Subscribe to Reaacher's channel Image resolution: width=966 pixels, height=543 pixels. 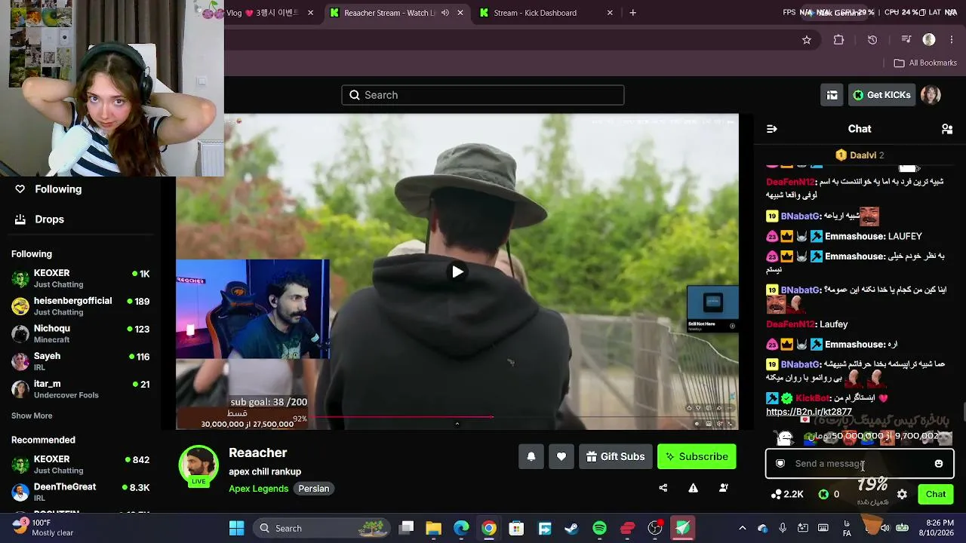pyautogui.click(x=697, y=456)
